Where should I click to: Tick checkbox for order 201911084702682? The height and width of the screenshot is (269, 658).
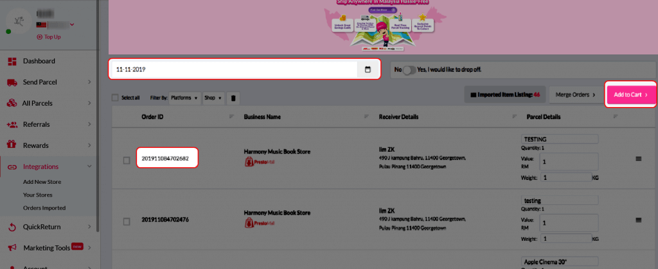(x=127, y=160)
